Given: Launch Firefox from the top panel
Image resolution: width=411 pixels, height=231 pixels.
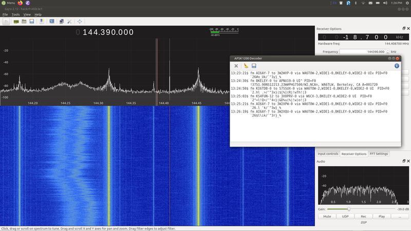Looking at the screenshot, I should click(x=20, y=3).
